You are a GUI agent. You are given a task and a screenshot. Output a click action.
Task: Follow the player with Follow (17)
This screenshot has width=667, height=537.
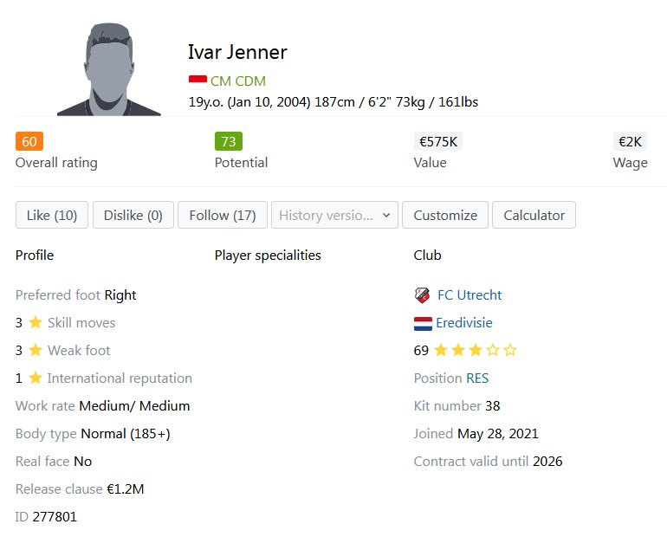pos(222,216)
